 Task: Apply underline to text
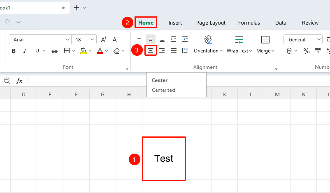(x=37, y=51)
